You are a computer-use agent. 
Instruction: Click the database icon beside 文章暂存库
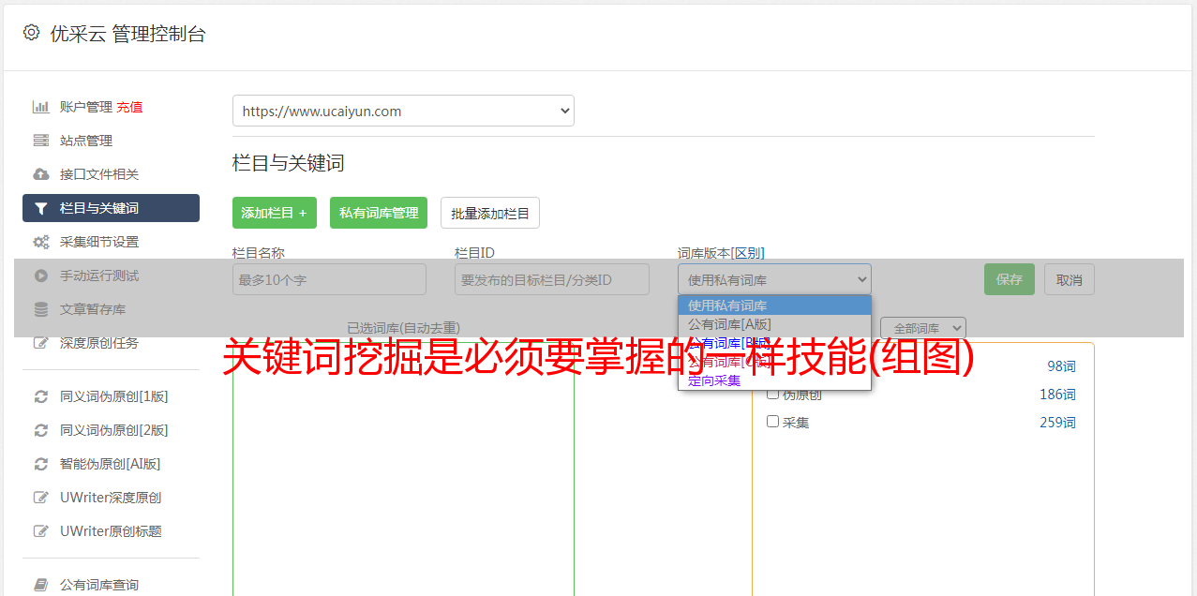click(40, 309)
